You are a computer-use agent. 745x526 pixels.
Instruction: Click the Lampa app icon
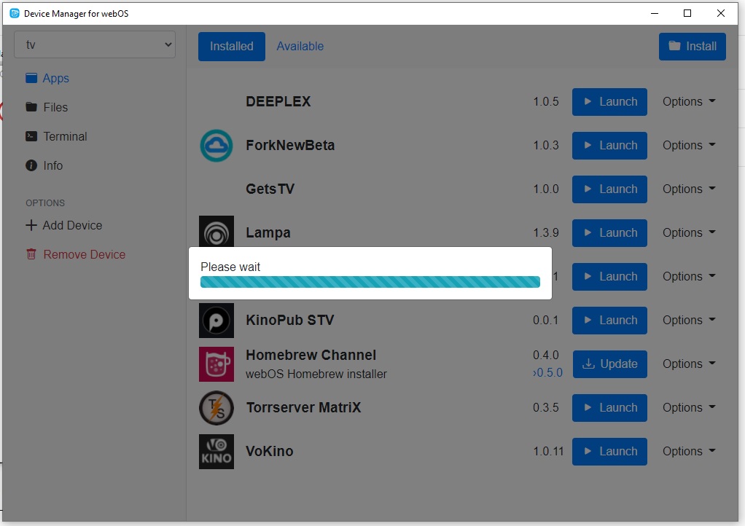(217, 232)
